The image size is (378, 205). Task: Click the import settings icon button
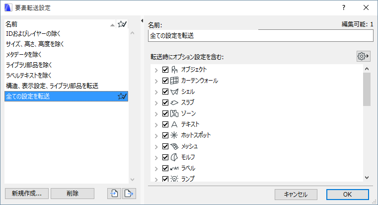click(x=114, y=194)
